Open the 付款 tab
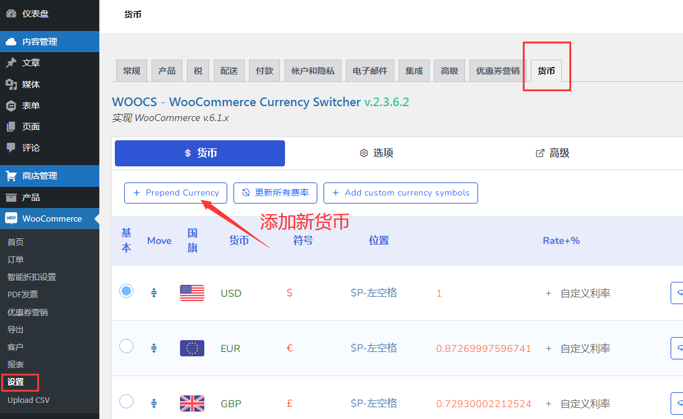The image size is (683, 419). click(x=265, y=71)
